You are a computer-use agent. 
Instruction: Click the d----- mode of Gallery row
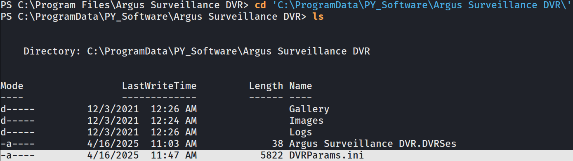pyautogui.click(x=17, y=109)
